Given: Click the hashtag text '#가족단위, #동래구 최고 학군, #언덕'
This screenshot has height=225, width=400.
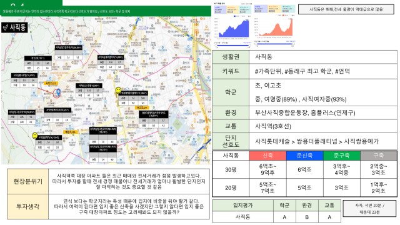Looking at the screenshot, I should [302, 71].
